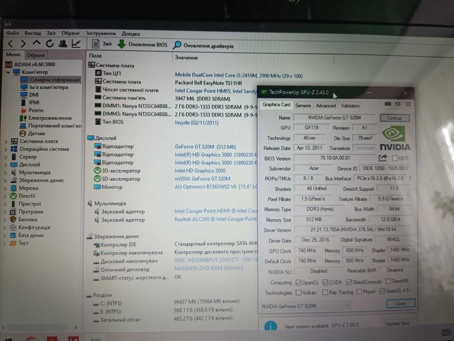454x341 pixels.
Task: Click the Lookup button in GPU-Z
Action: (395, 118)
